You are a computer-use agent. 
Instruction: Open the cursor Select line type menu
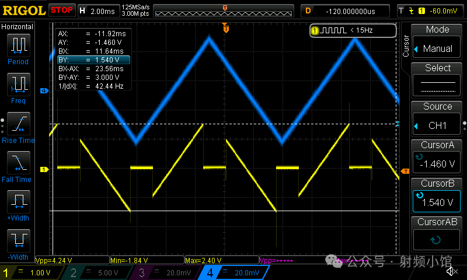pos(437,80)
